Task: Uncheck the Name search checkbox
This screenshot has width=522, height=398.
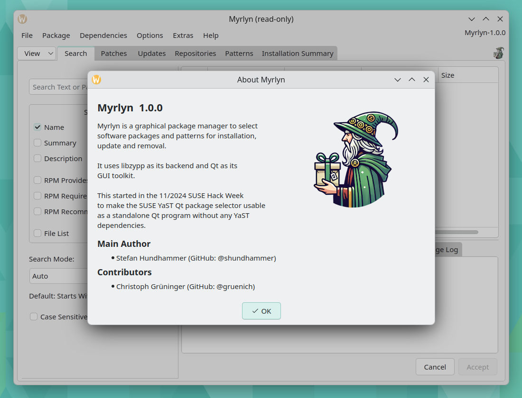Action: [x=37, y=127]
